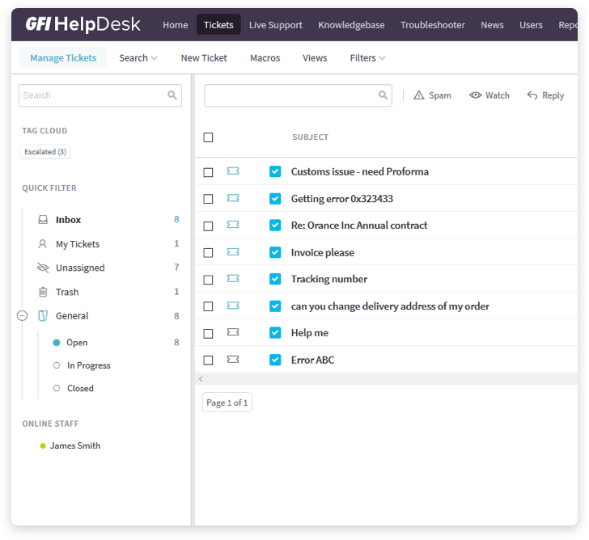This screenshot has height=540, width=589.
Task: Click the Watch eye icon
Action: tap(476, 95)
